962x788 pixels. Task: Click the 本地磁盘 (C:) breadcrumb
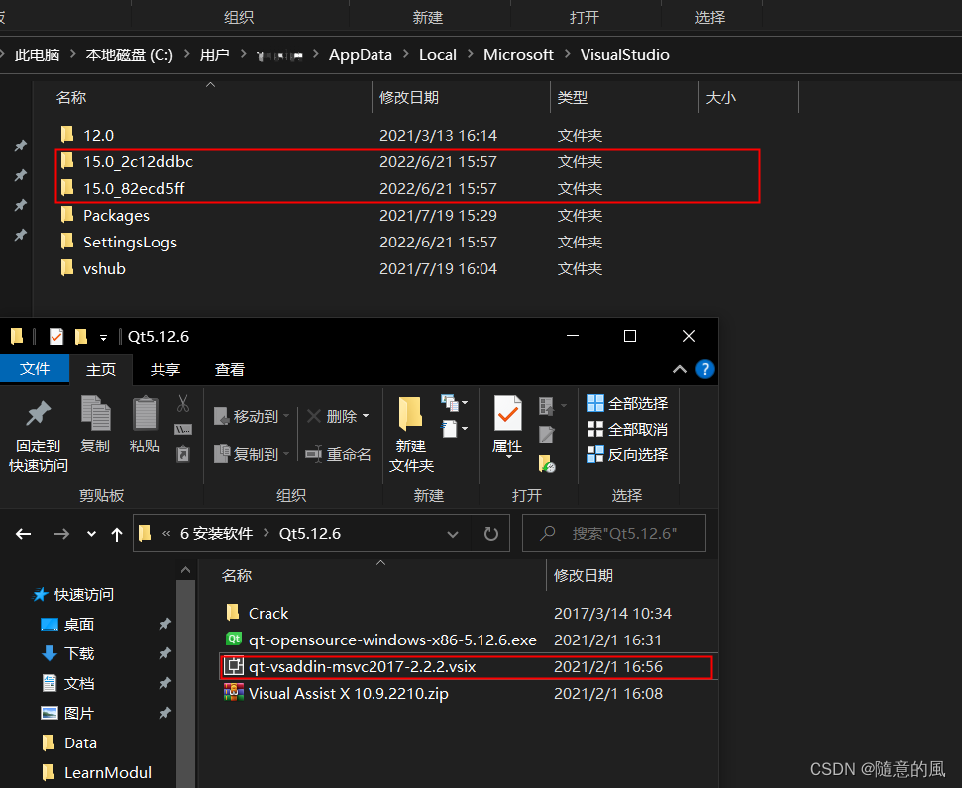[x=130, y=55]
